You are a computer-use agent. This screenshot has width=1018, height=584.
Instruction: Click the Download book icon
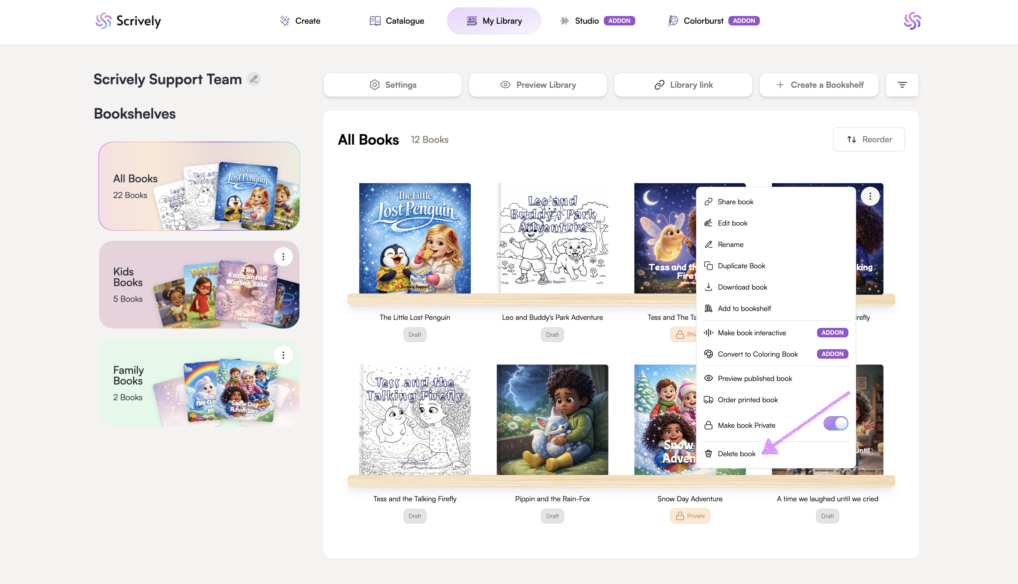709,287
